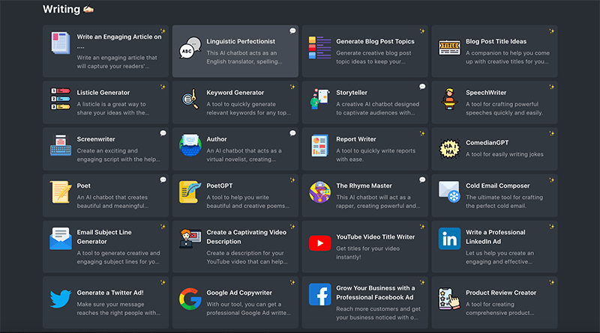
Task: Click the sparkle badge on Blog Post Title Ideas
Action: (x=551, y=31)
